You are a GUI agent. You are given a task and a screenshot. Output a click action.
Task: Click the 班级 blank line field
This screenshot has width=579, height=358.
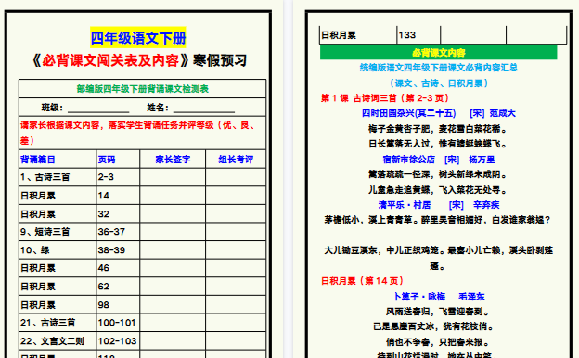coord(98,109)
